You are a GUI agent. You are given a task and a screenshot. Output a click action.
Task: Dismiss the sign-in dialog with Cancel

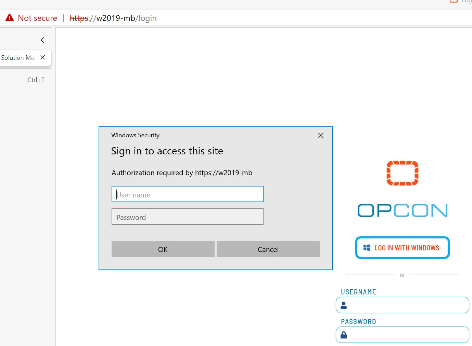pos(268,249)
